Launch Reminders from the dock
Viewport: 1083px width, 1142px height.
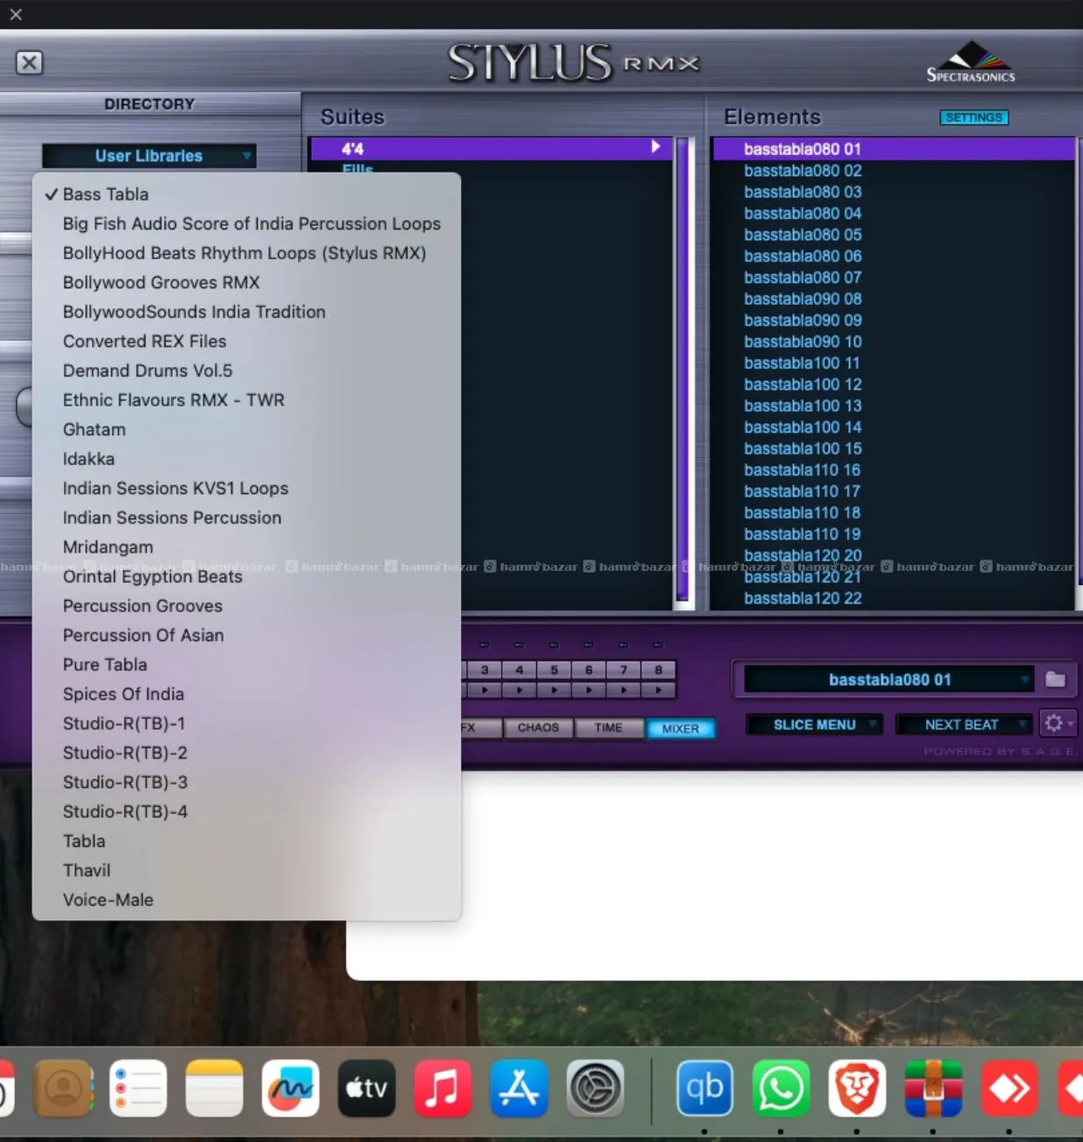coord(138,1089)
